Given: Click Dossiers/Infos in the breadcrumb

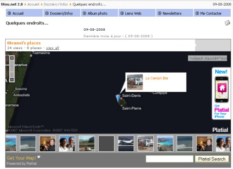Looking at the screenshot, I should coord(56,4).
